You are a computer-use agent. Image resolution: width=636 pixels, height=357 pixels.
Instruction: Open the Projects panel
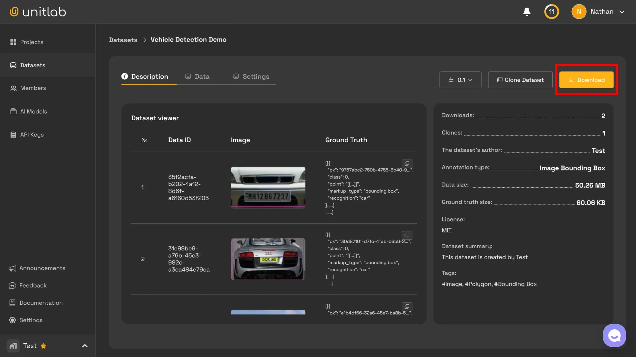click(31, 42)
